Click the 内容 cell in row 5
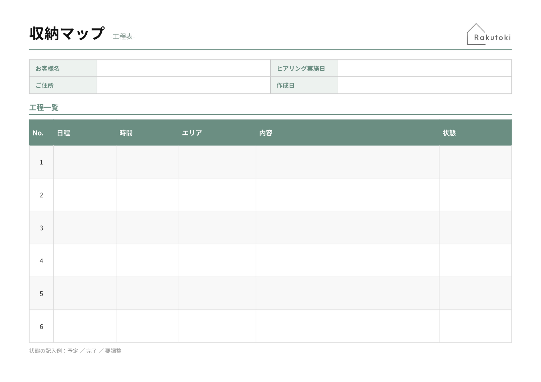Viewport: 541px width, 382px height. tap(347, 293)
